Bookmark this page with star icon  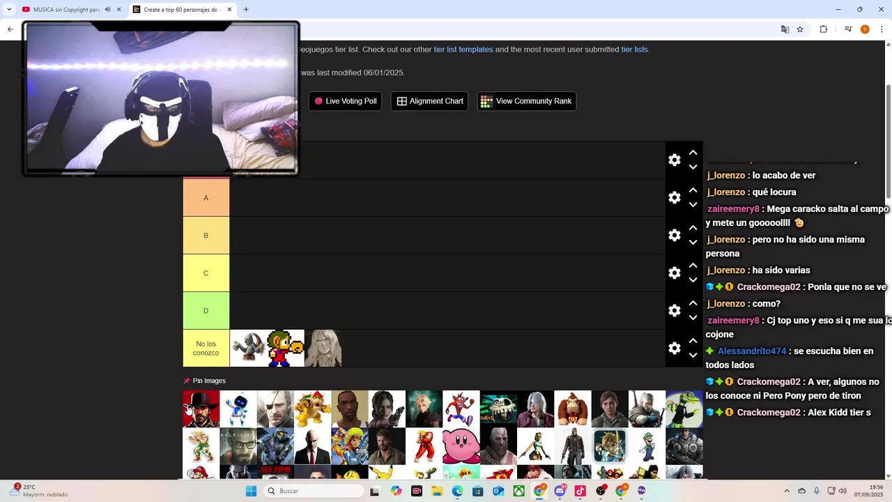[800, 29]
